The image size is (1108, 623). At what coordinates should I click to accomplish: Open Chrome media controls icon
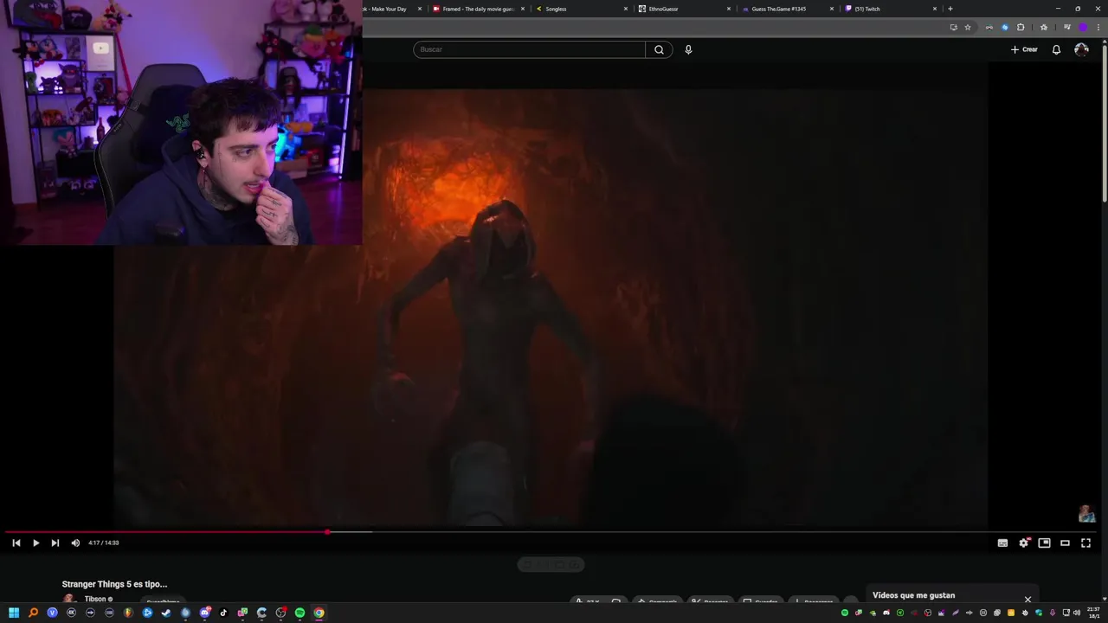pyautogui.click(x=1067, y=27)
